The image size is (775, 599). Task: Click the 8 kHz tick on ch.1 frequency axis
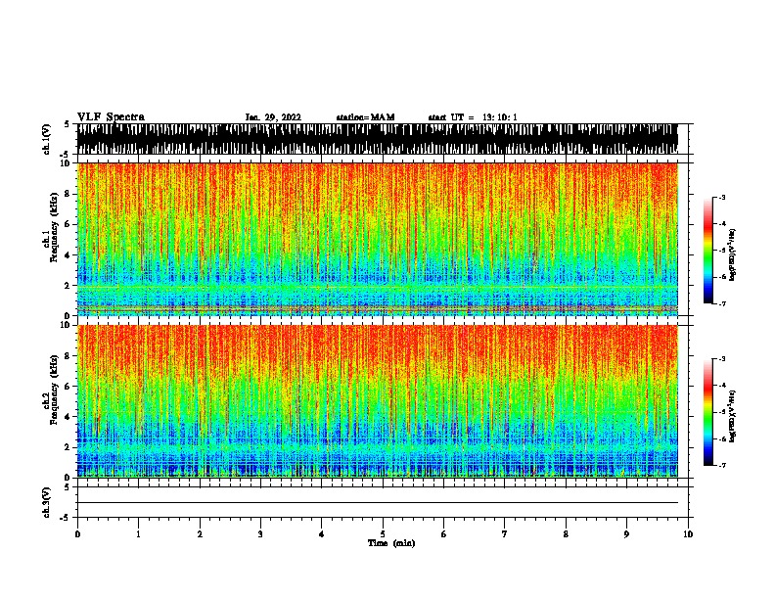click(x=68, y=194)
